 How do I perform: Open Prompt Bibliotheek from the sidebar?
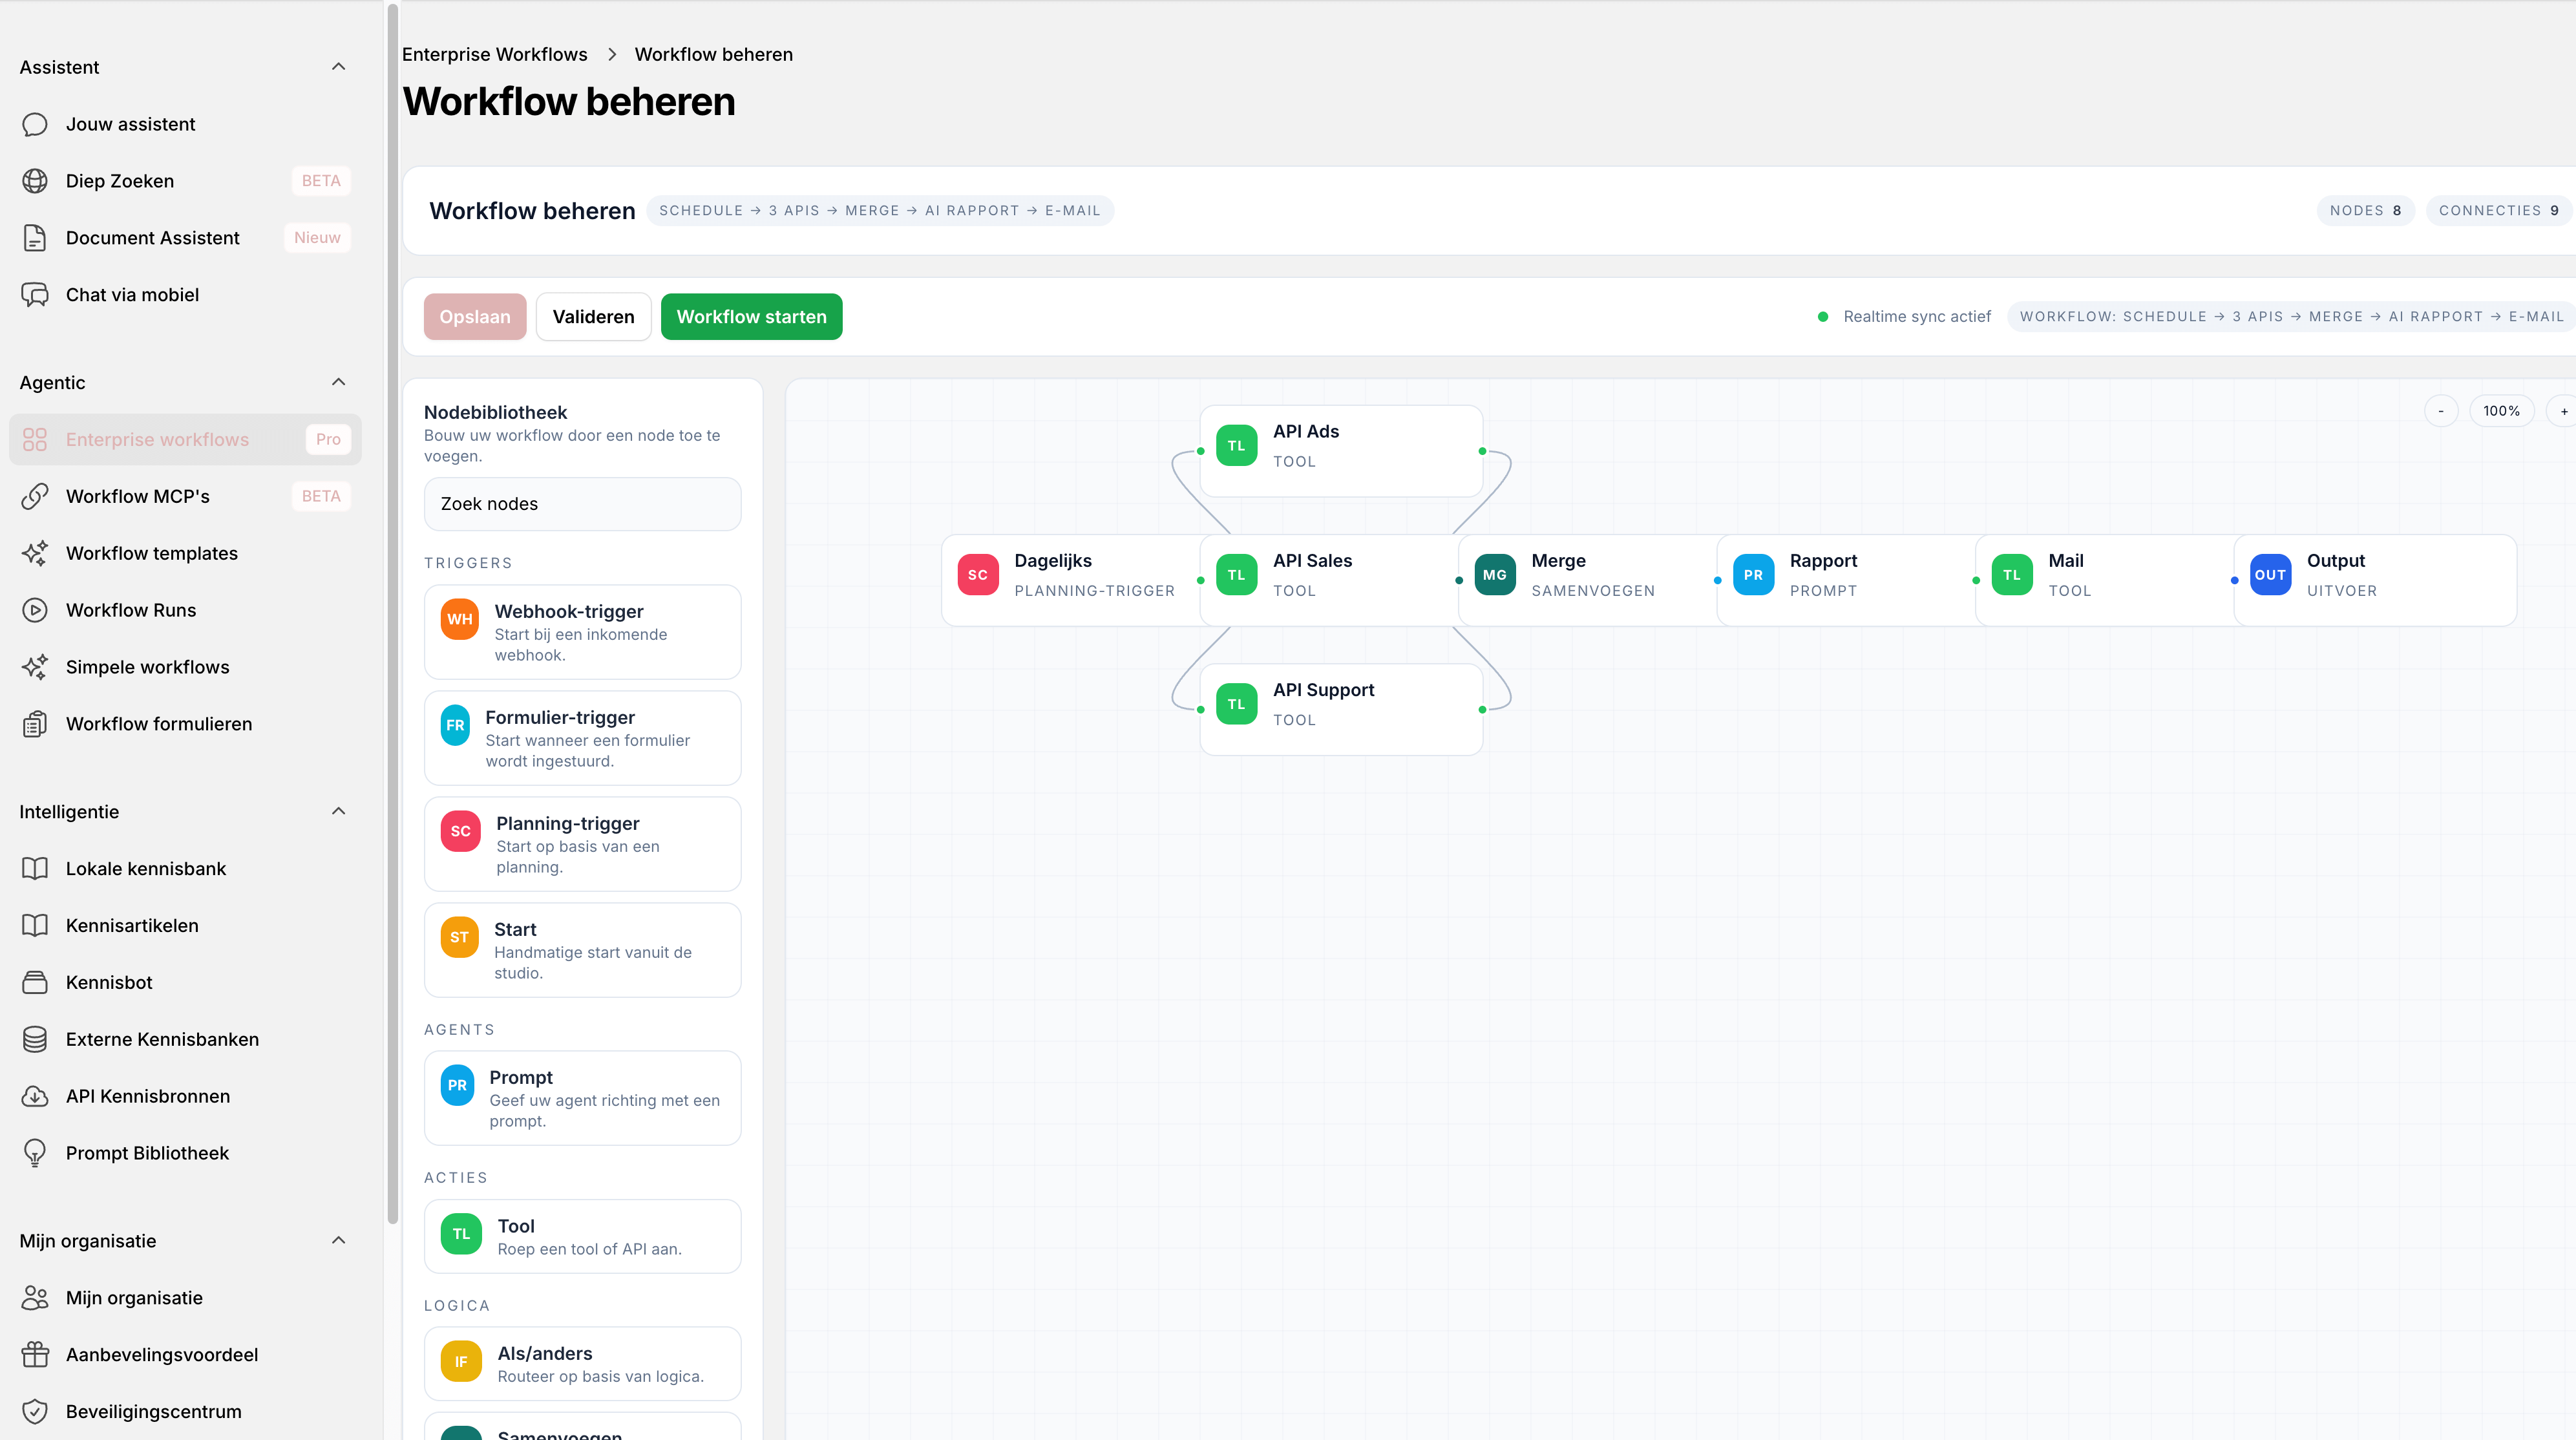tap(147, 1152)
